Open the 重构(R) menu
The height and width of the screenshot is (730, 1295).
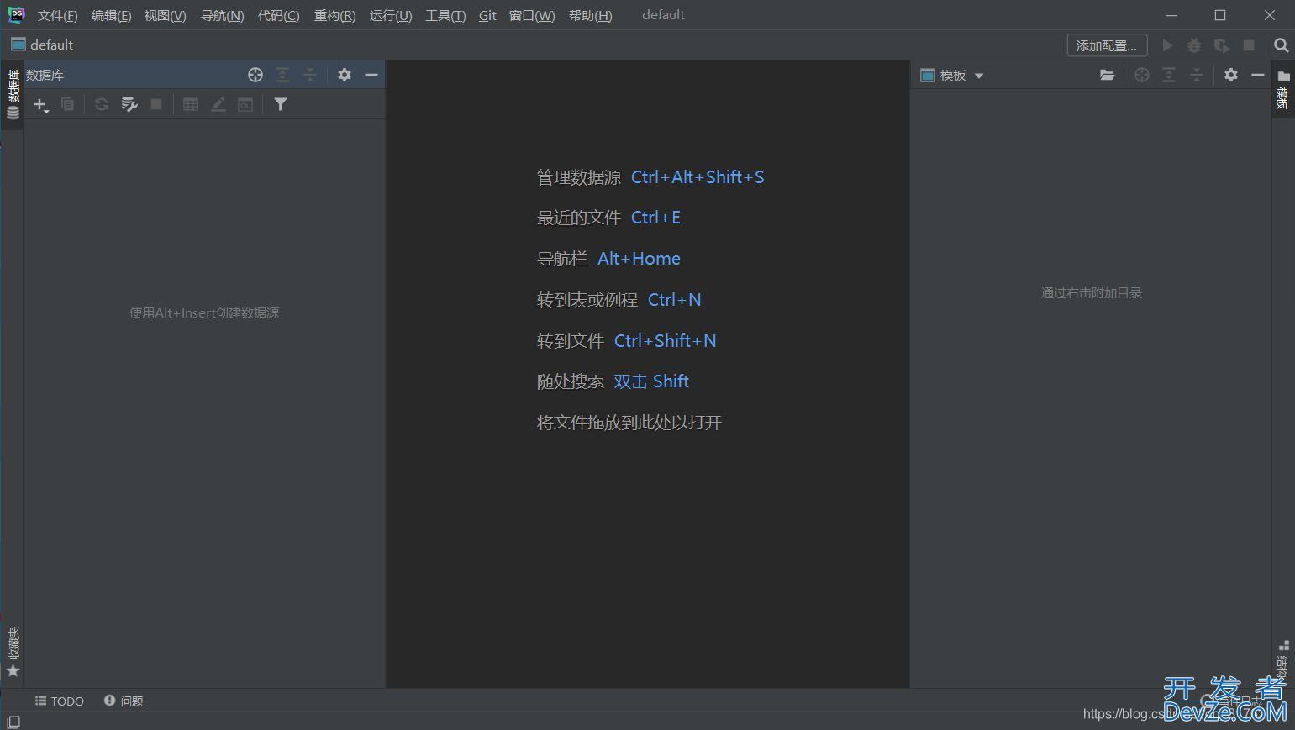334,16
